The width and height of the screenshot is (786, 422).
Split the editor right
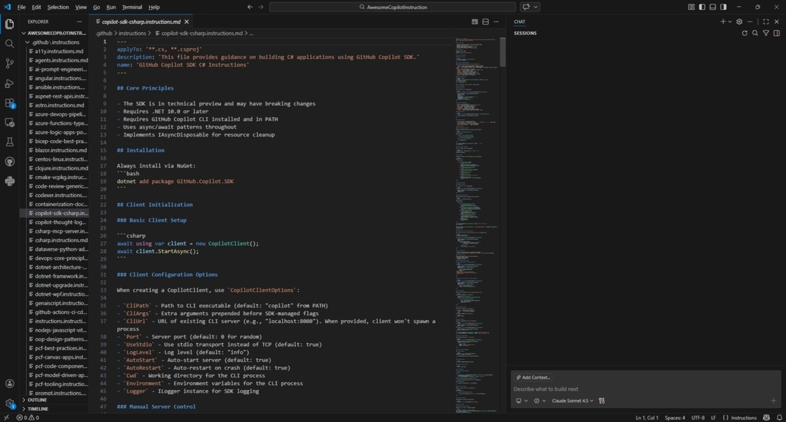[486, 22]
